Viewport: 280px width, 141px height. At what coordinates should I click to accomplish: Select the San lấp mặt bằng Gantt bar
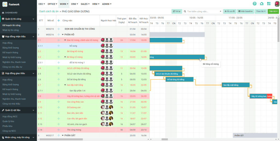[x=235, y=85]
